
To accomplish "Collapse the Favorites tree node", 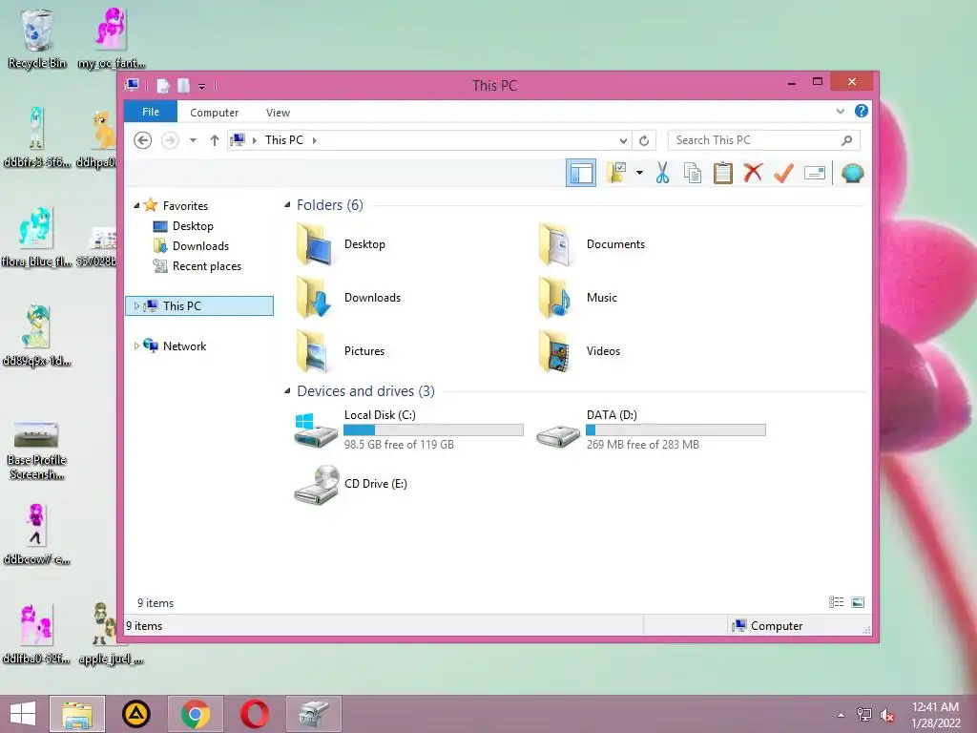I will pyautogui.click(x=136, y=205).
